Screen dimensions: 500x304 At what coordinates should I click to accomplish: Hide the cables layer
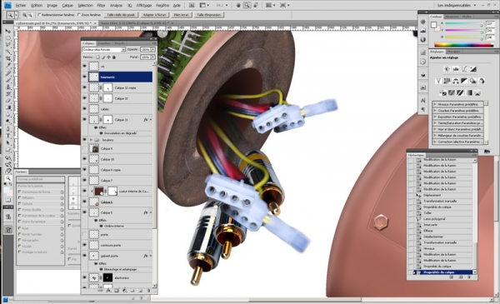click(84, 109)
